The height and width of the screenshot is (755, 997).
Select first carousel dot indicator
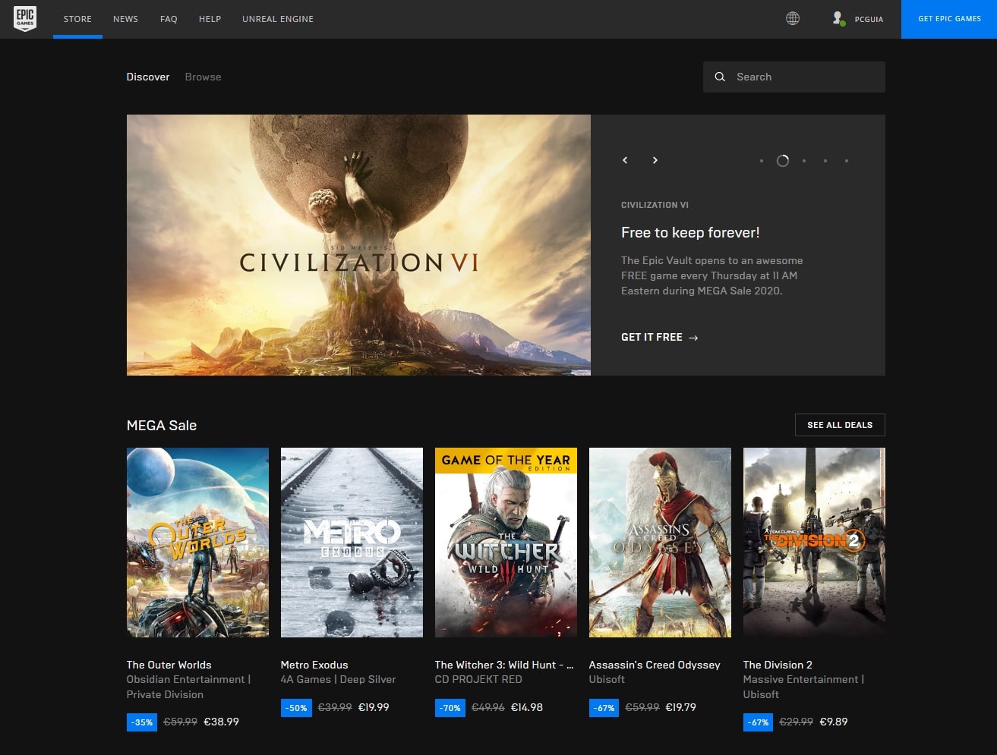click(x=762, y=161)
